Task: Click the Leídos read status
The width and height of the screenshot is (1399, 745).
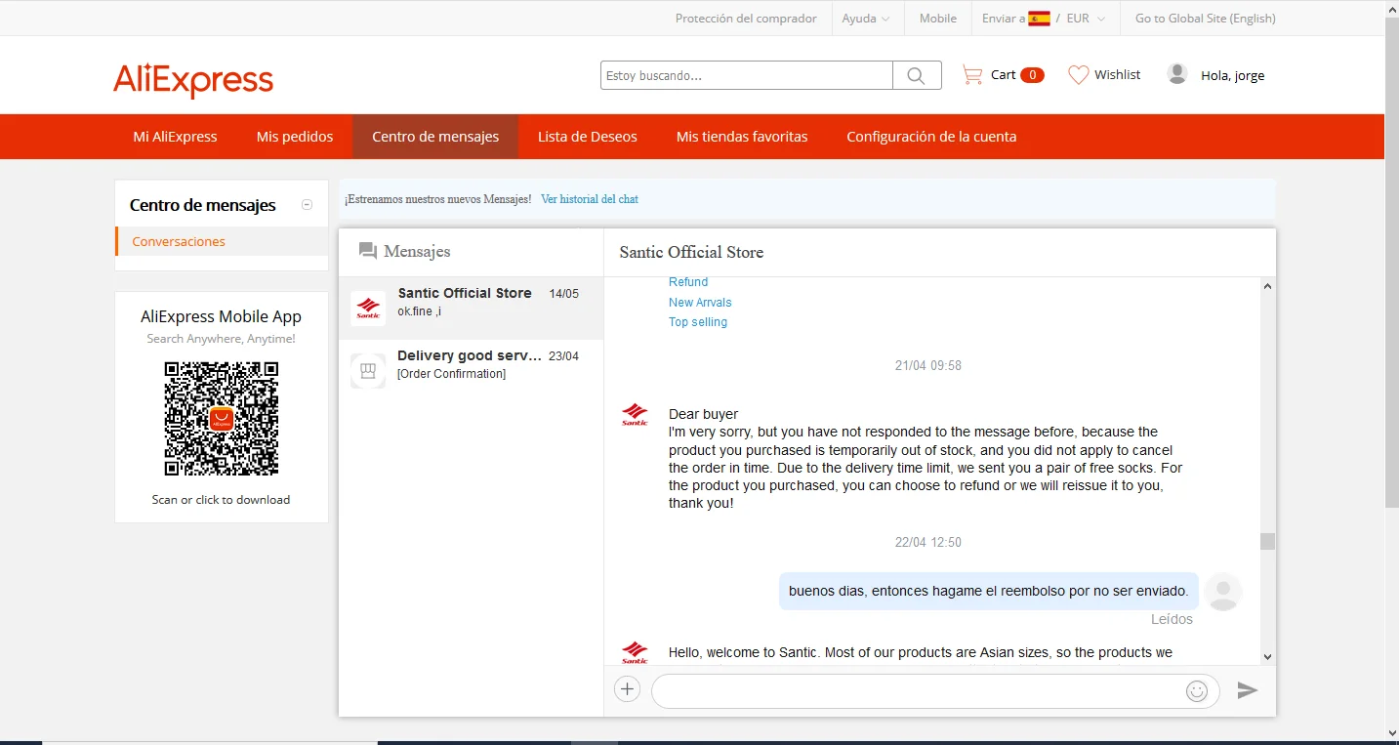Action: click(1172, 619)
